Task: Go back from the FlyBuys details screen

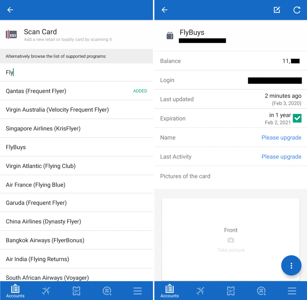Action: (x=165, y=10)
